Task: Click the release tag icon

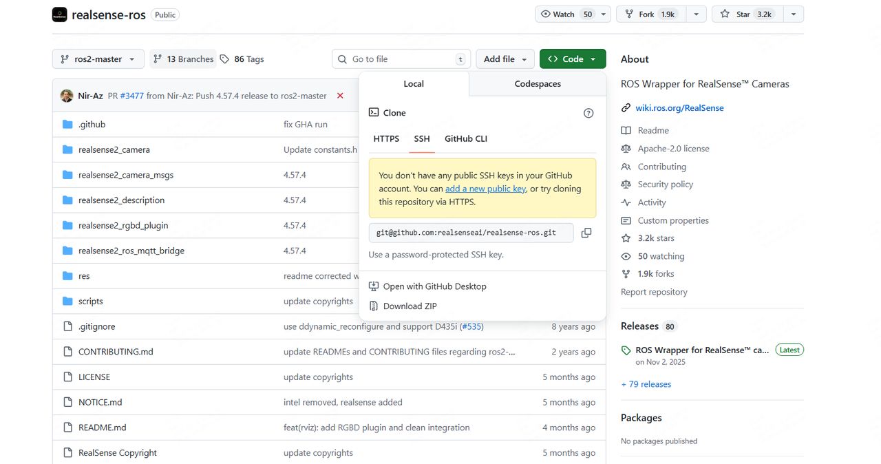Action: click(x=626, y=350)
